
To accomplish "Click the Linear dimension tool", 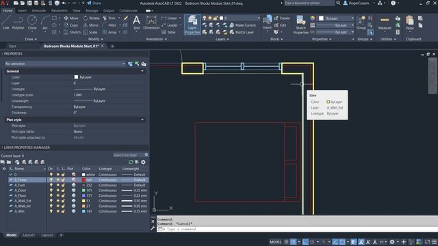I will pyautogui.click(x=169, y=18).
